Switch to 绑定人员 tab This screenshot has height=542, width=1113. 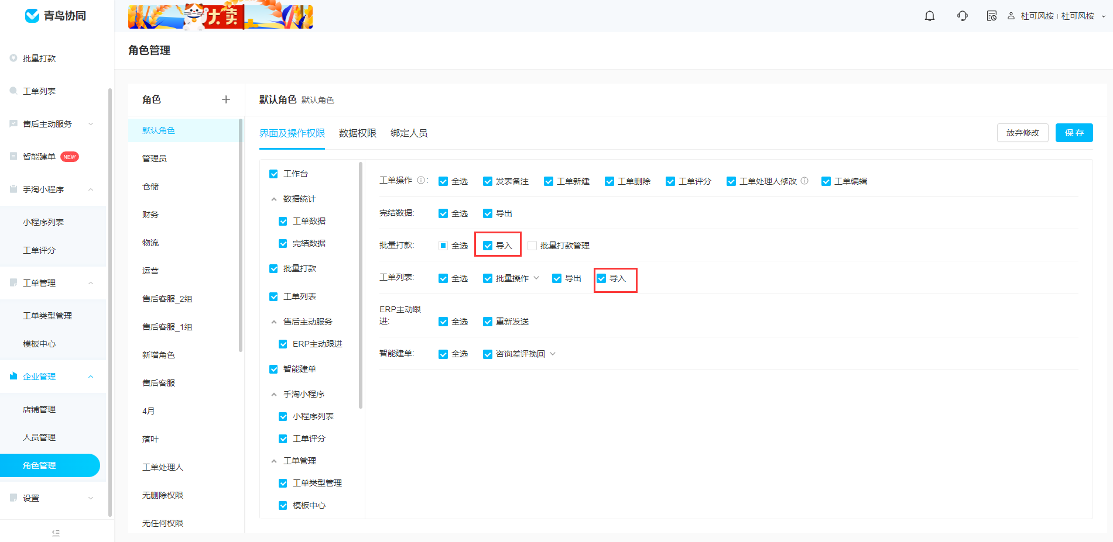(409, 133)
